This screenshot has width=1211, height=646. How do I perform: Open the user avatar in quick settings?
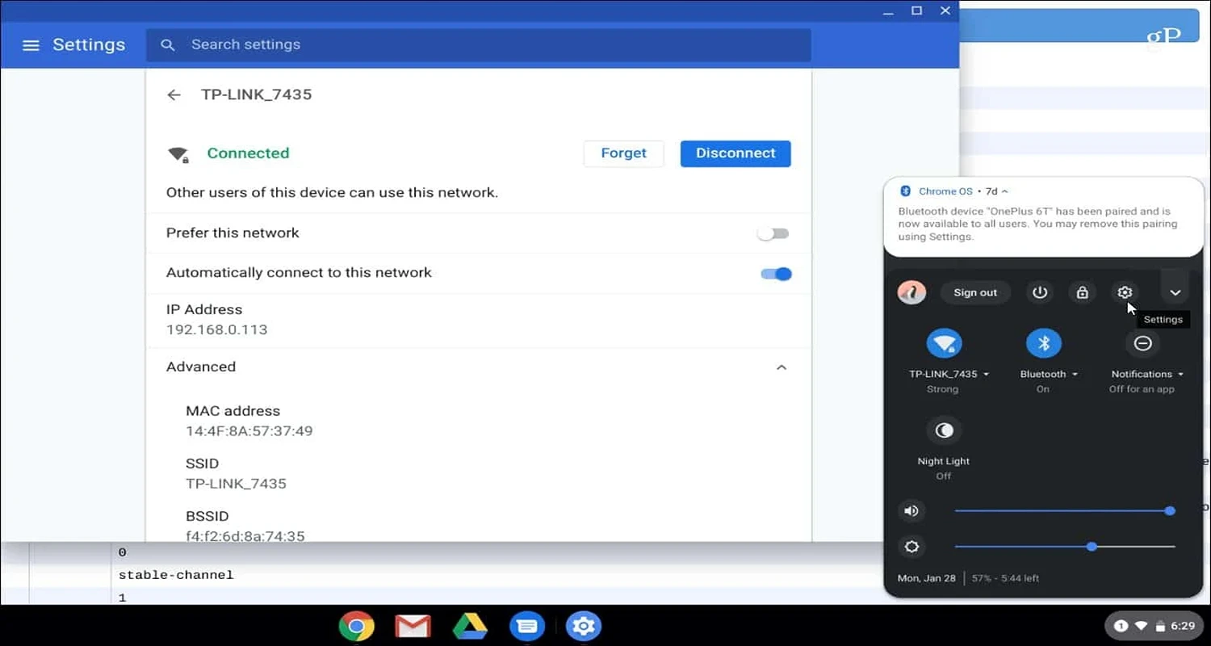[911, 292]
